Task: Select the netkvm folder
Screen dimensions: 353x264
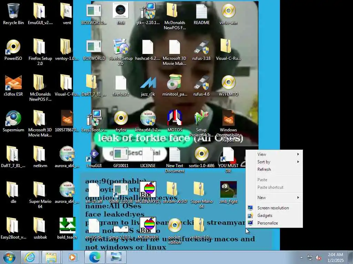Action: point(40,157)
